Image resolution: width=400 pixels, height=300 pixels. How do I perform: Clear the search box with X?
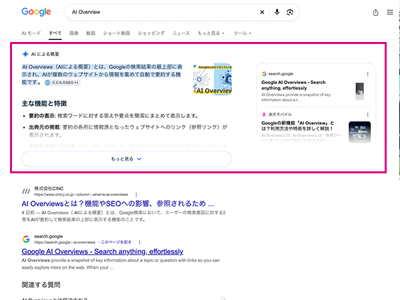262,12
